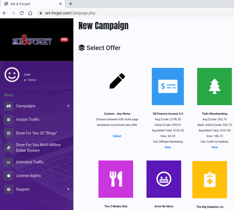Screen dimensions: 234x210
Task: Click Grav: 186.72 under Ted's Woodworking
Action: [x=215, y=136]
